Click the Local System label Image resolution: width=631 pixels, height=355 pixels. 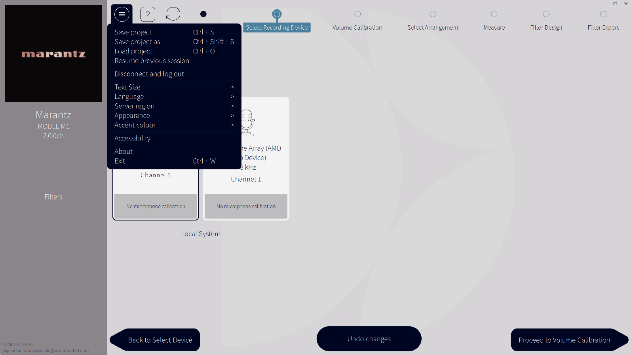(x=201, y=234)
